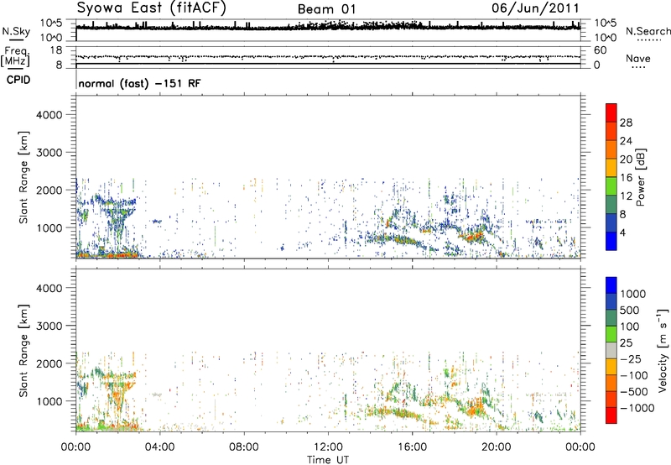Image resolution: width=671 pixels, height=465 pixels.
Task: Click the '60' tick on the Nave axis
Action: [601, 50]
